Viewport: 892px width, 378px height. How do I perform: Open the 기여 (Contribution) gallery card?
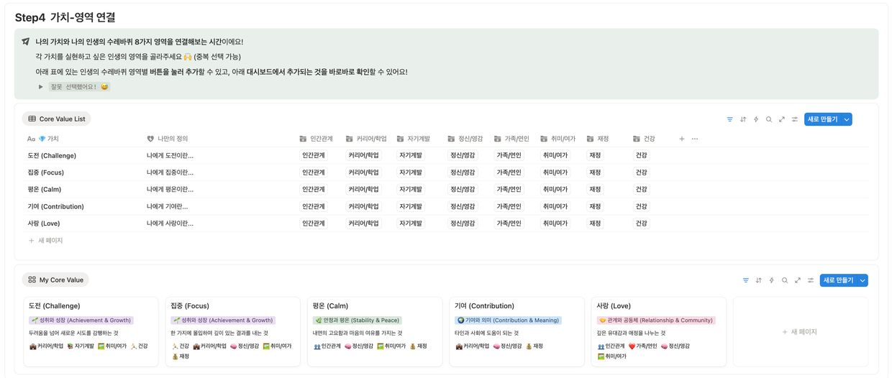point(516,331)
